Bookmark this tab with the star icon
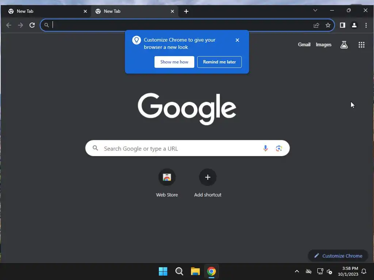Viewport: 374px width, 280px height. tap(328, 25)
